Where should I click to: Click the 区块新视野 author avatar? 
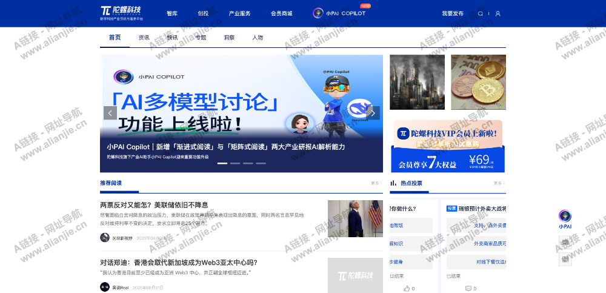pos(105,238)
